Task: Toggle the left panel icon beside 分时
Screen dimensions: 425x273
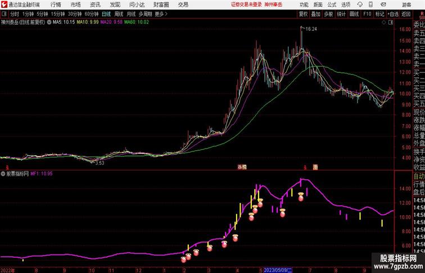Action: point(4,14)
